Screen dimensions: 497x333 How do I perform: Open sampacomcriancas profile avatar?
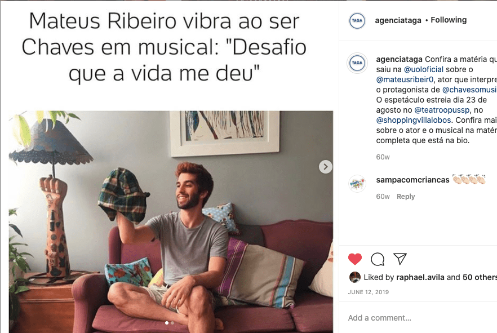coord(357,184)
